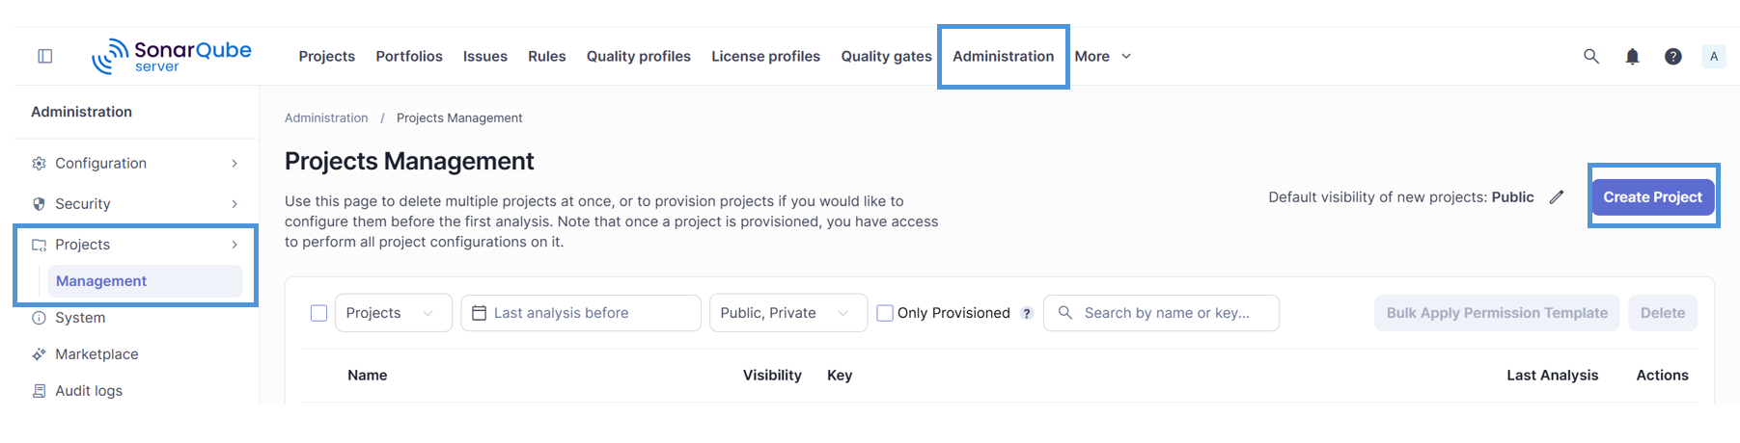Expand the Security sidebar section

click(136, 204)
